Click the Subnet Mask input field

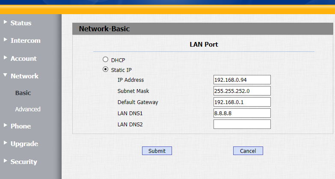[x=242, y=91]
